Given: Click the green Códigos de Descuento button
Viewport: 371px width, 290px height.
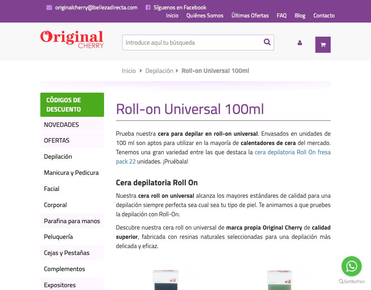Looking at the screenshot, I should pyautogui.click(x=72, y=105).
